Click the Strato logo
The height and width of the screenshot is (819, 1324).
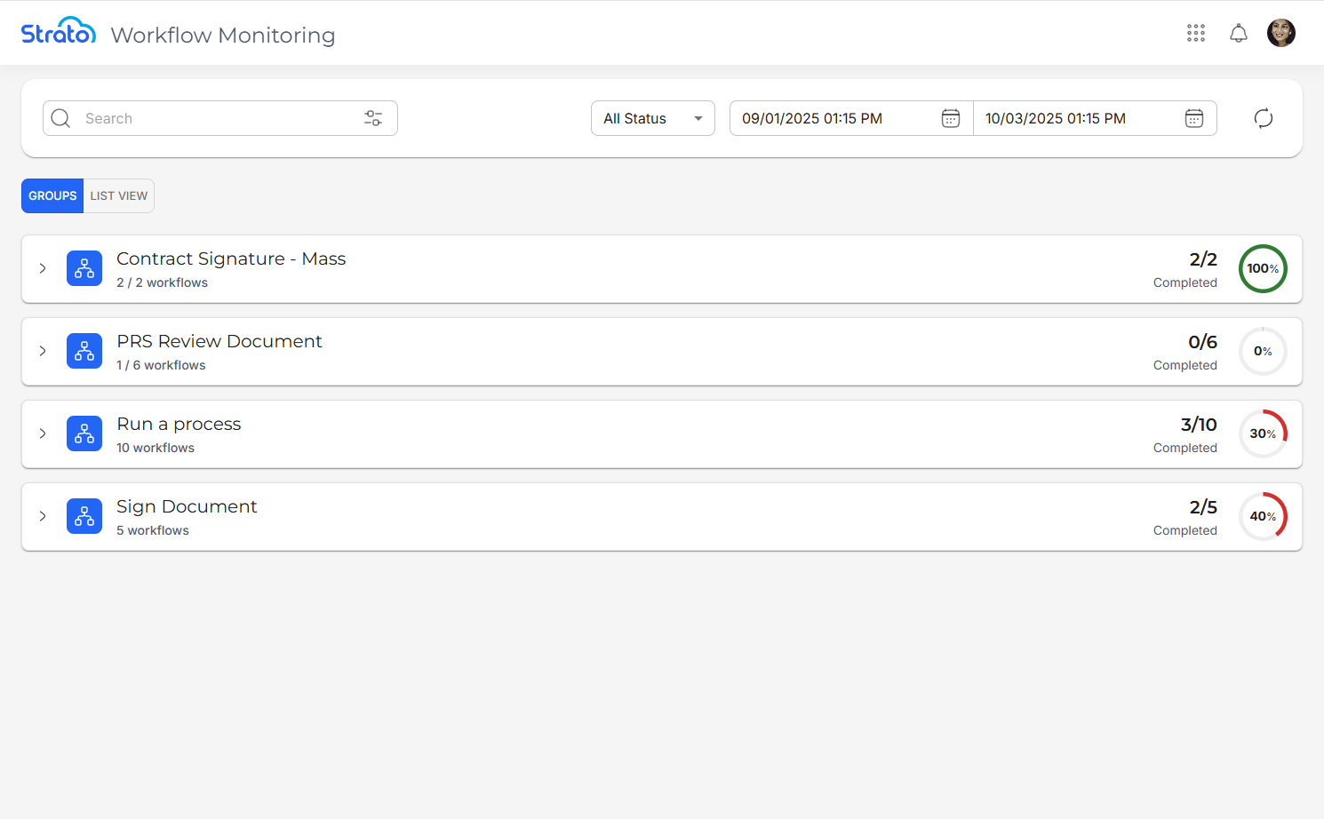(x=59, y=32)
